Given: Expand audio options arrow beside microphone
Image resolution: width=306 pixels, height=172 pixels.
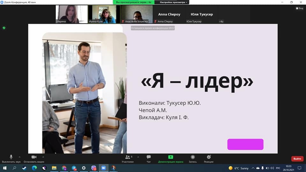Looking at the screenshot, I should tap(20, 157).
